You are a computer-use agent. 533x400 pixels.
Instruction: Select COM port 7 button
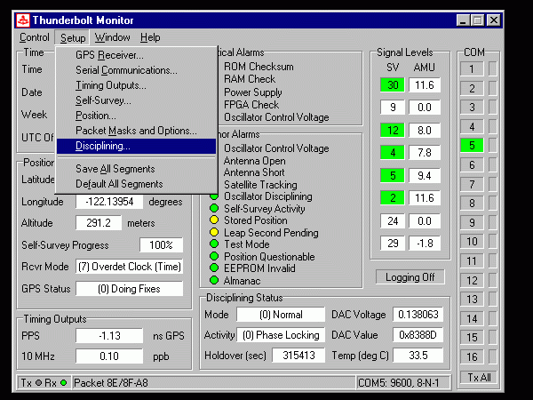[472, 184]
